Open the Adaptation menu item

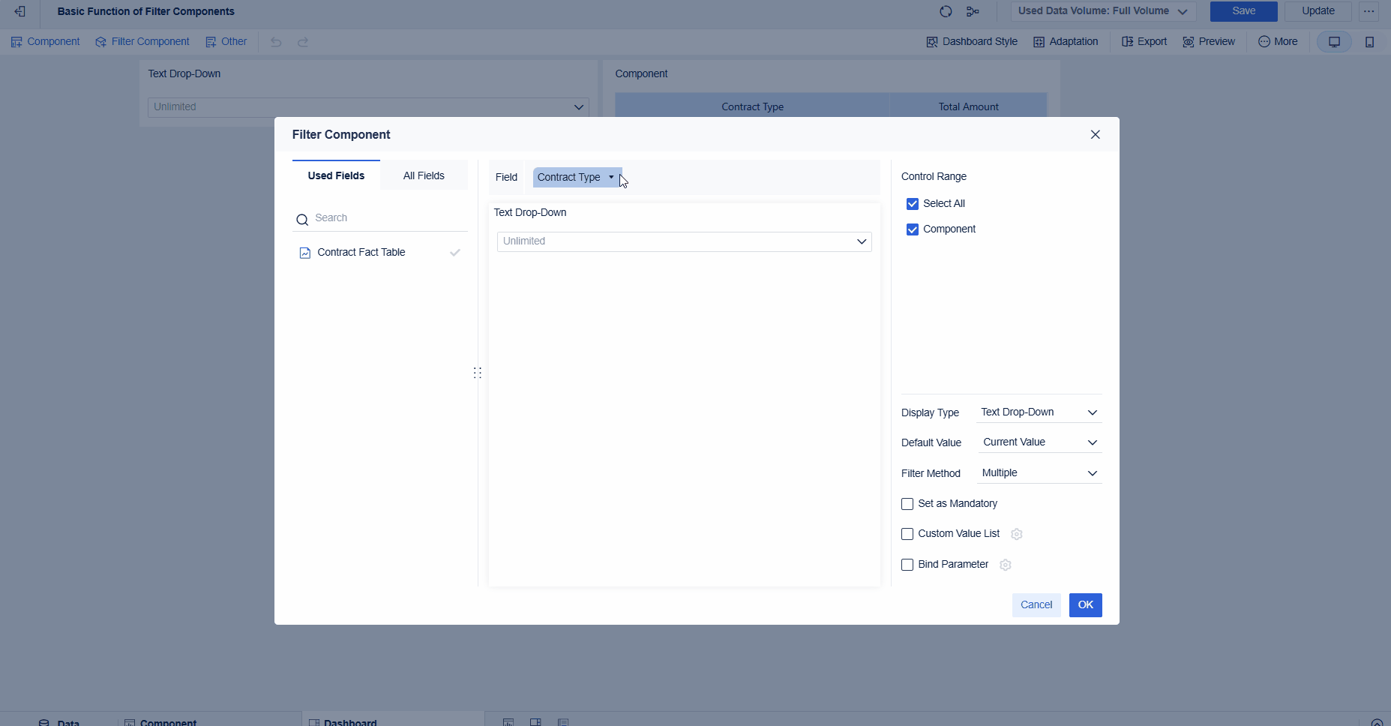coord(1066,41)
